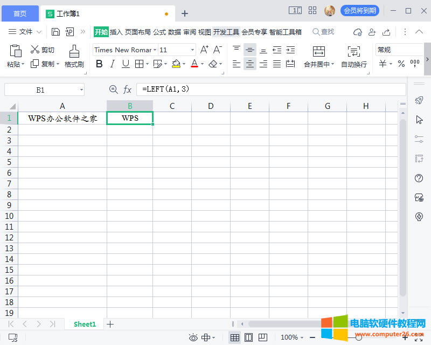
Task: Click the Auto Wrap (自动换行) icon
Action: [x=354, y=51]
